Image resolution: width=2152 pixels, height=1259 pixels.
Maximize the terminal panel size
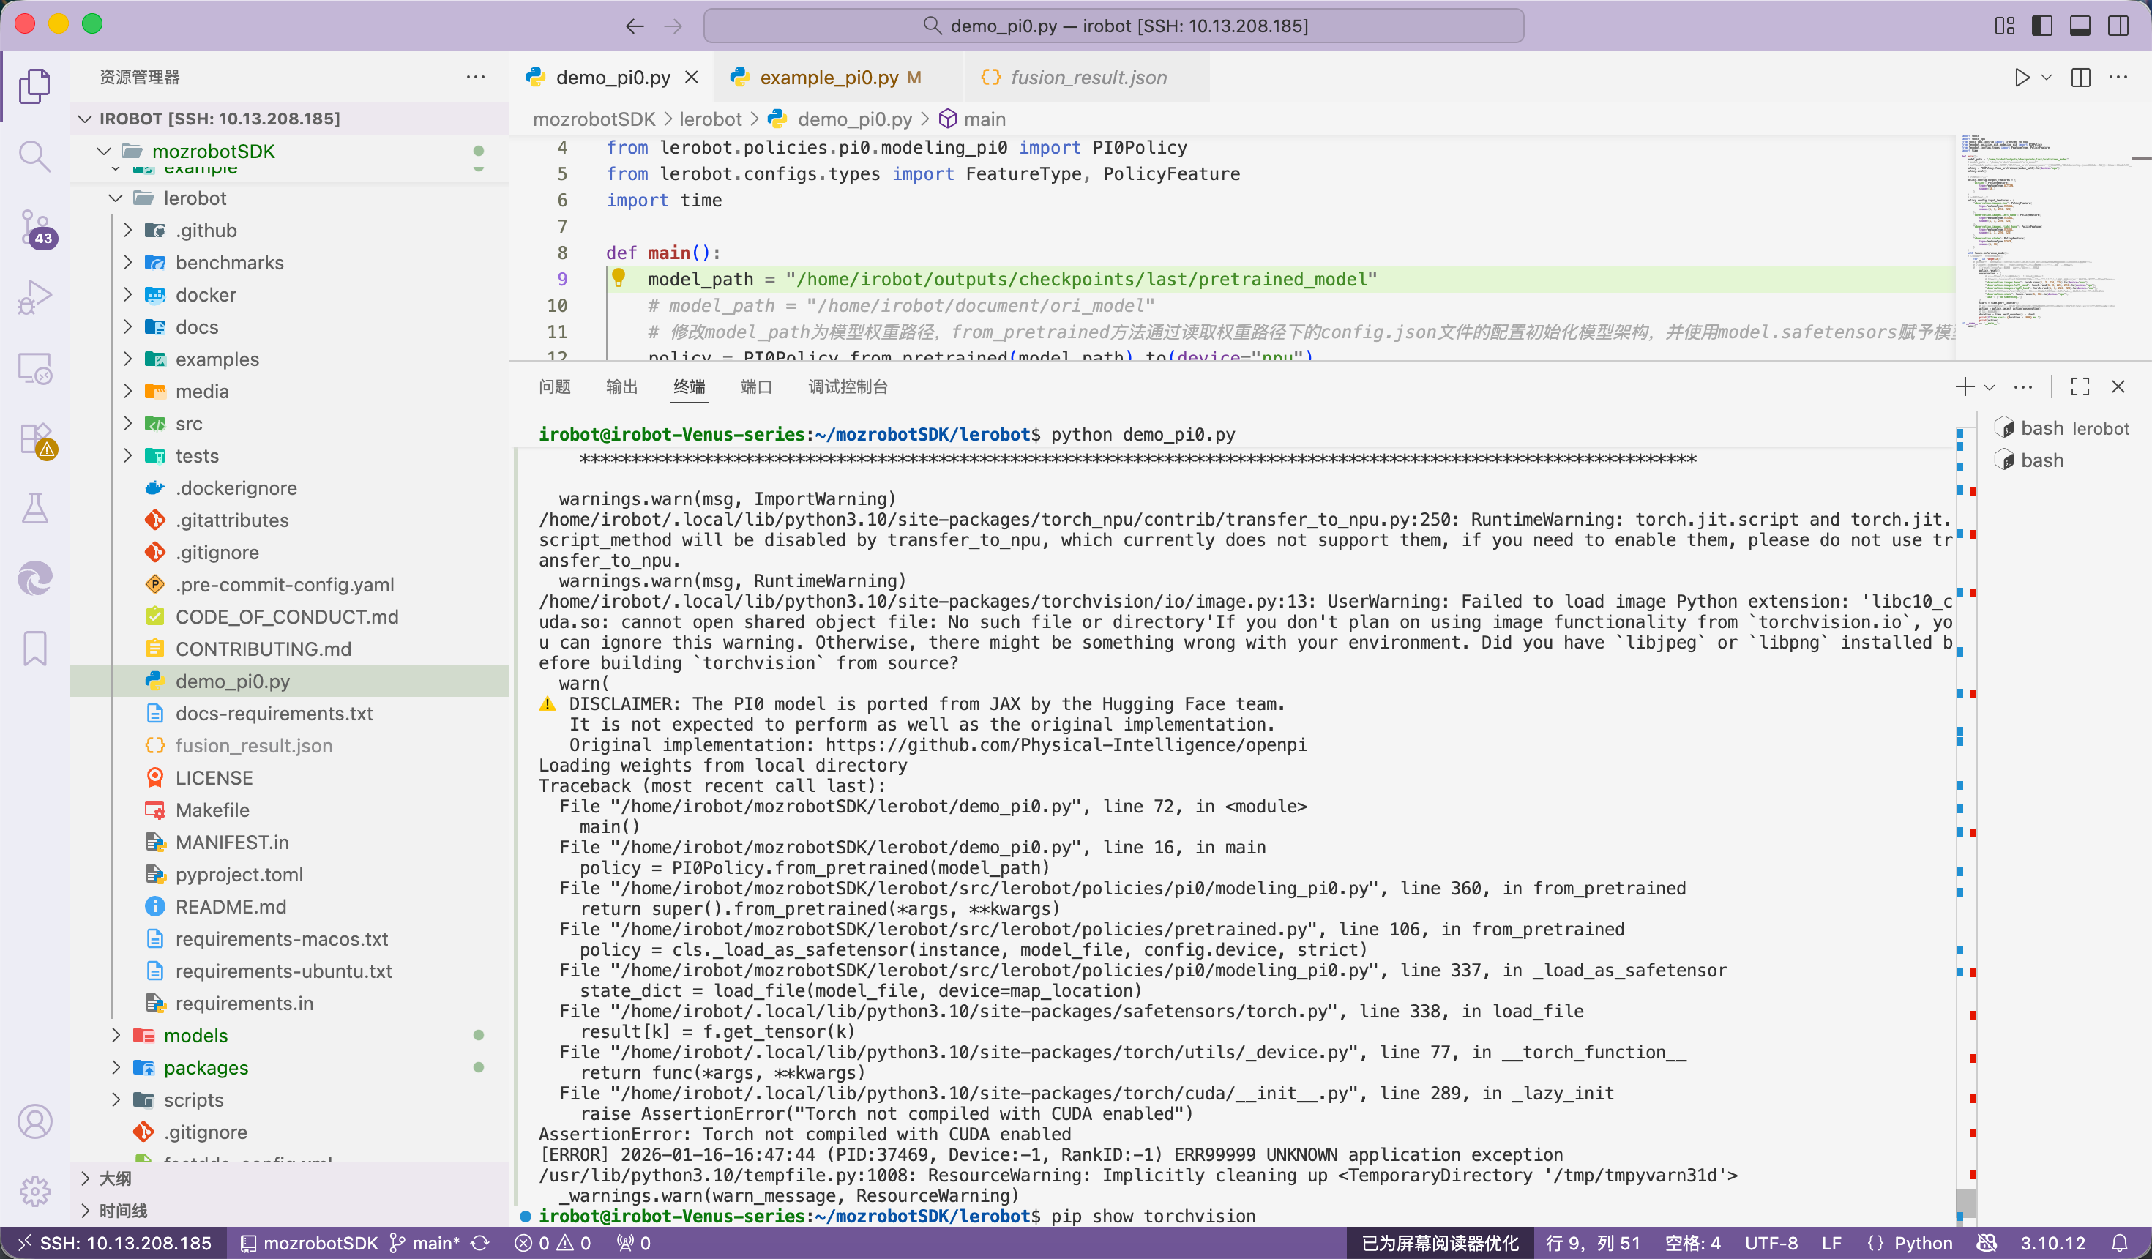(x=2080, y=387)
